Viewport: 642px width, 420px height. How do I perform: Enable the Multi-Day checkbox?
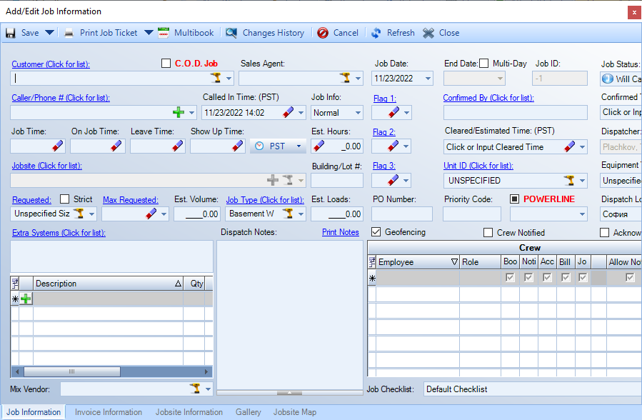484,64
